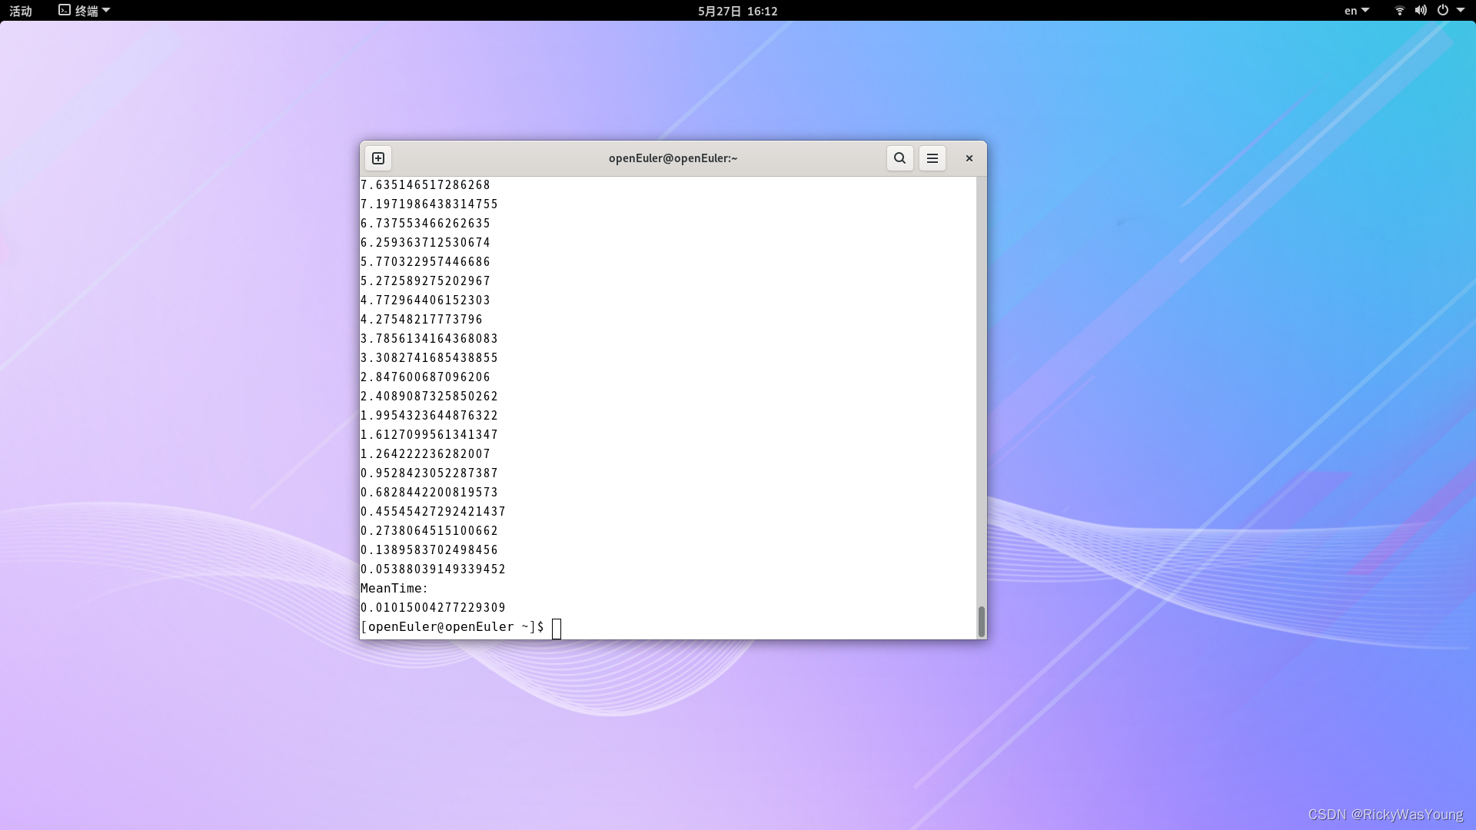The image size is (1476, 830).
Task: Click the prompt [openEuler@openEuler ~]$
Action: [452, 627]
